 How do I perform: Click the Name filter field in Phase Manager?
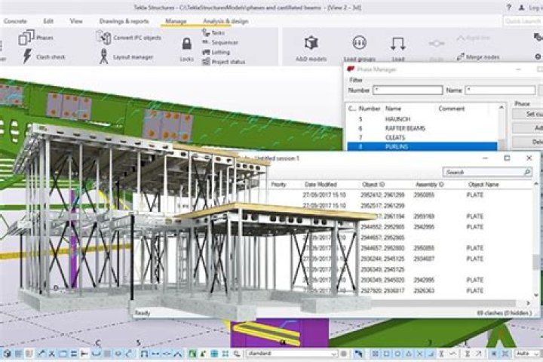500,90
